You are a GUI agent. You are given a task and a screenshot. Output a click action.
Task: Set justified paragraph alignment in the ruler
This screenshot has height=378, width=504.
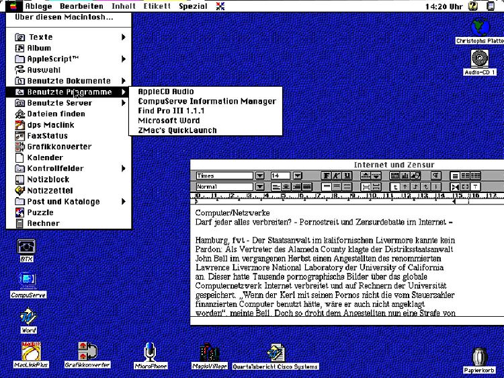[306, 186]
